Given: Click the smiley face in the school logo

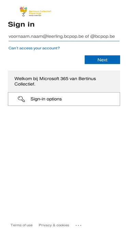Looking at the screenshot, I should pyautogui.click(x=24, y=14).
